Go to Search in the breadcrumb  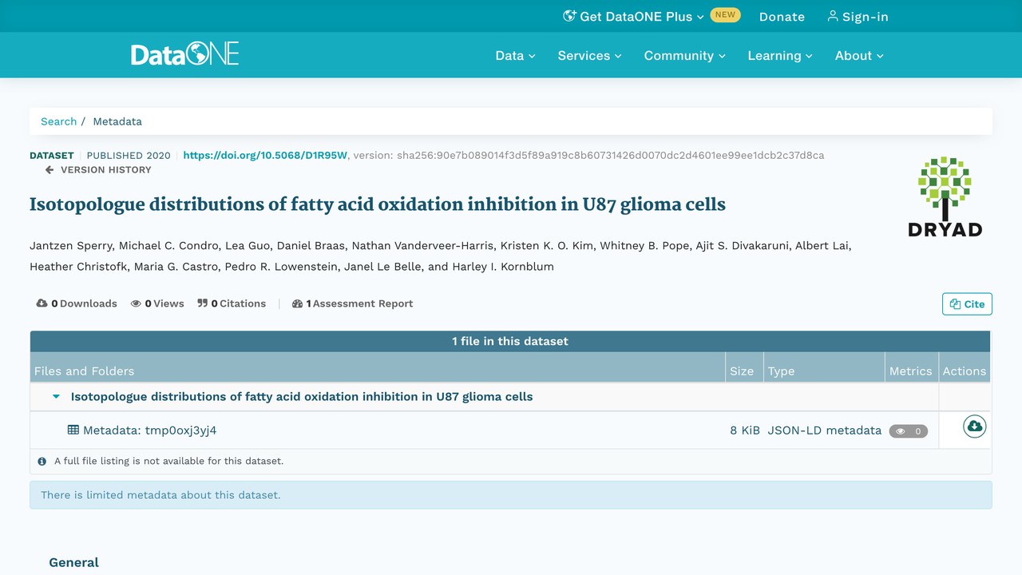pyautogui.click(x=58, y=121)
